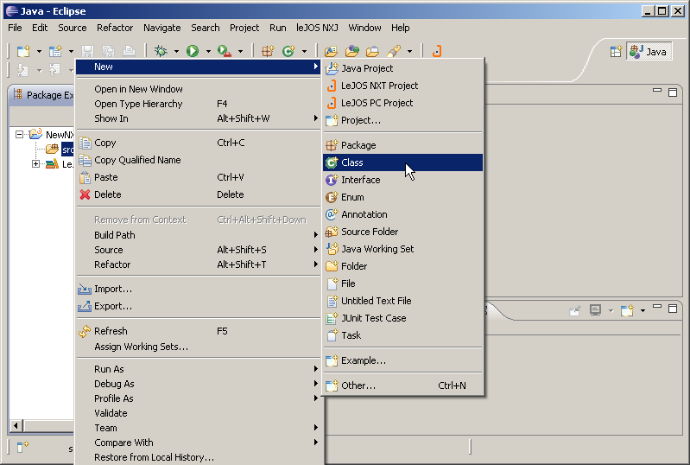The height and width of the screenshot is (465, 690).
Task: Click Paste in context menu
Action: (198, 177)
